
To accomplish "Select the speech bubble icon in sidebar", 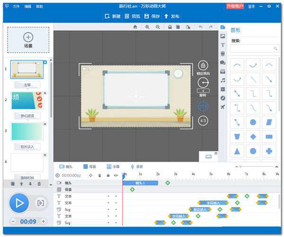I will 222,63.
